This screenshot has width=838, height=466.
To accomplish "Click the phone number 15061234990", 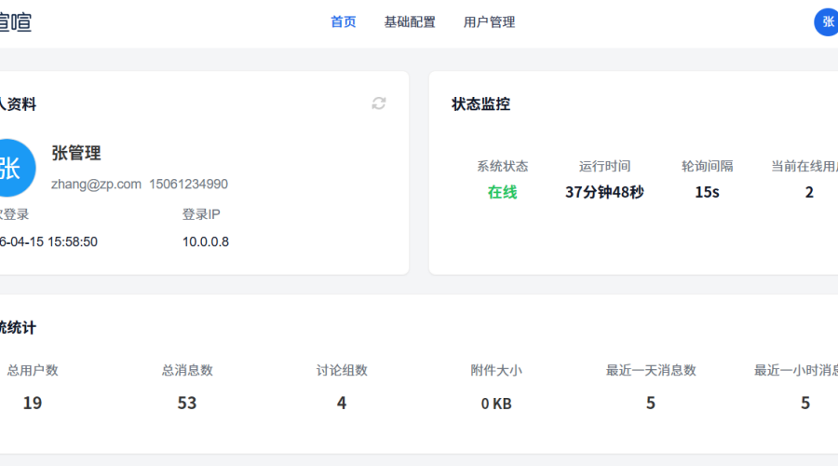I will pyautogui.click(x=189, y=184).
